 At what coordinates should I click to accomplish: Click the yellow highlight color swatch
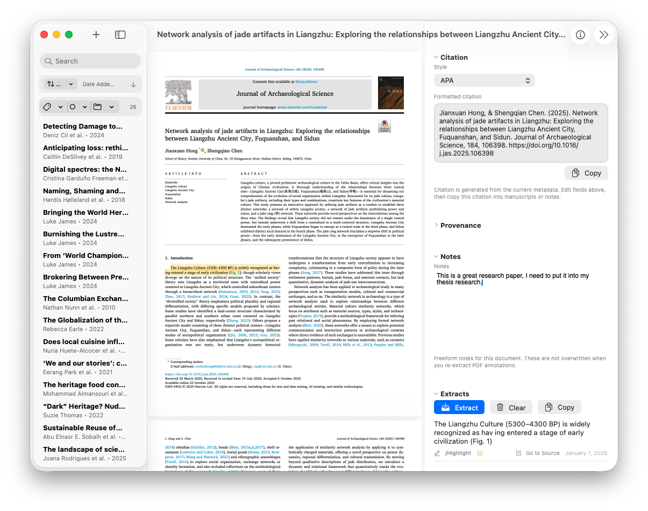click(478, 453)
